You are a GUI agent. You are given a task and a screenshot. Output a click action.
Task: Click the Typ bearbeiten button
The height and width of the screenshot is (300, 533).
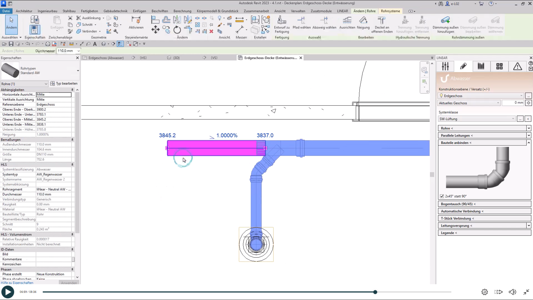(x=64, y=84)
